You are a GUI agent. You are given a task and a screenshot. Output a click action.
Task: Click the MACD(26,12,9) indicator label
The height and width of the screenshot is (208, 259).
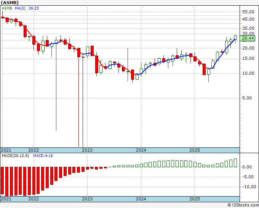[x=15, y=156]
